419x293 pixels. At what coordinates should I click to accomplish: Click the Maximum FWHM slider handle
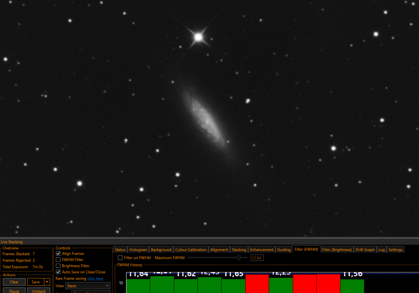tap(239, 257)
